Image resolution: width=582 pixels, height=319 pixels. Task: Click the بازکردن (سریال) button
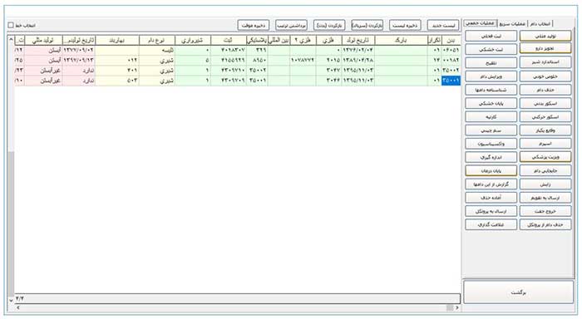pos(367,25)
